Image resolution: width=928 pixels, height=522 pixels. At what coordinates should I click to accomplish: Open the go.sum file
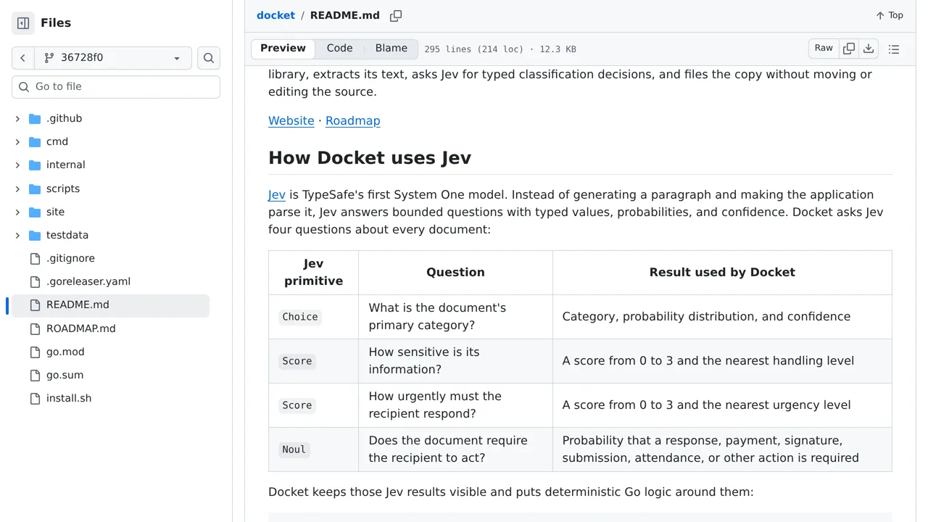(x=65, y=375)
